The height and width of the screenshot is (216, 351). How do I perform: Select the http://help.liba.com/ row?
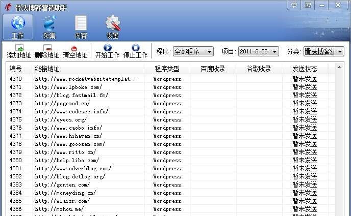pos(170,160)
